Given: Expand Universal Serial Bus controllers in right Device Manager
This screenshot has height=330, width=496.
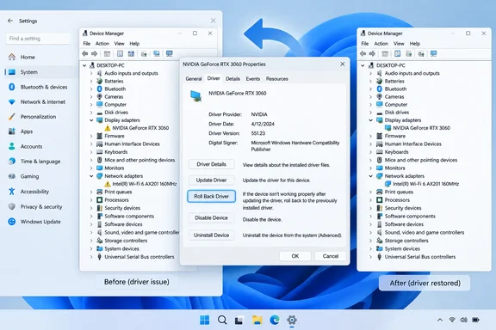Looking at the screenshot, I should coord(371,257).
